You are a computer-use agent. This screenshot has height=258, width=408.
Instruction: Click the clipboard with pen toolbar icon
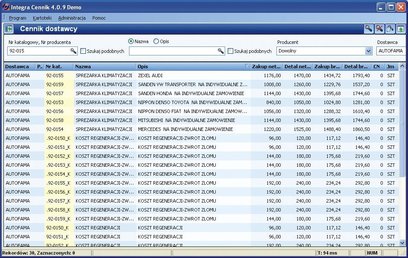390,29
